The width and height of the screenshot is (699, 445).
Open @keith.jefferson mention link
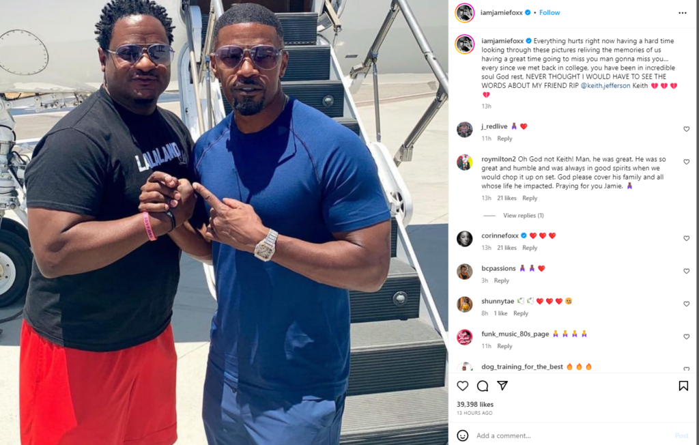[605, 85]
